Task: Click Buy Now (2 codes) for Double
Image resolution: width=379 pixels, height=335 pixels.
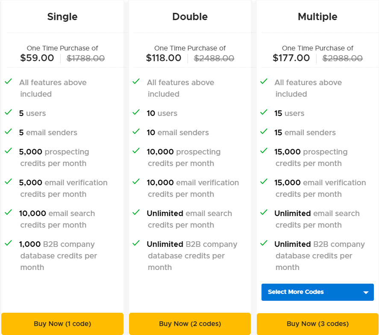Action: tap(190, 324)
